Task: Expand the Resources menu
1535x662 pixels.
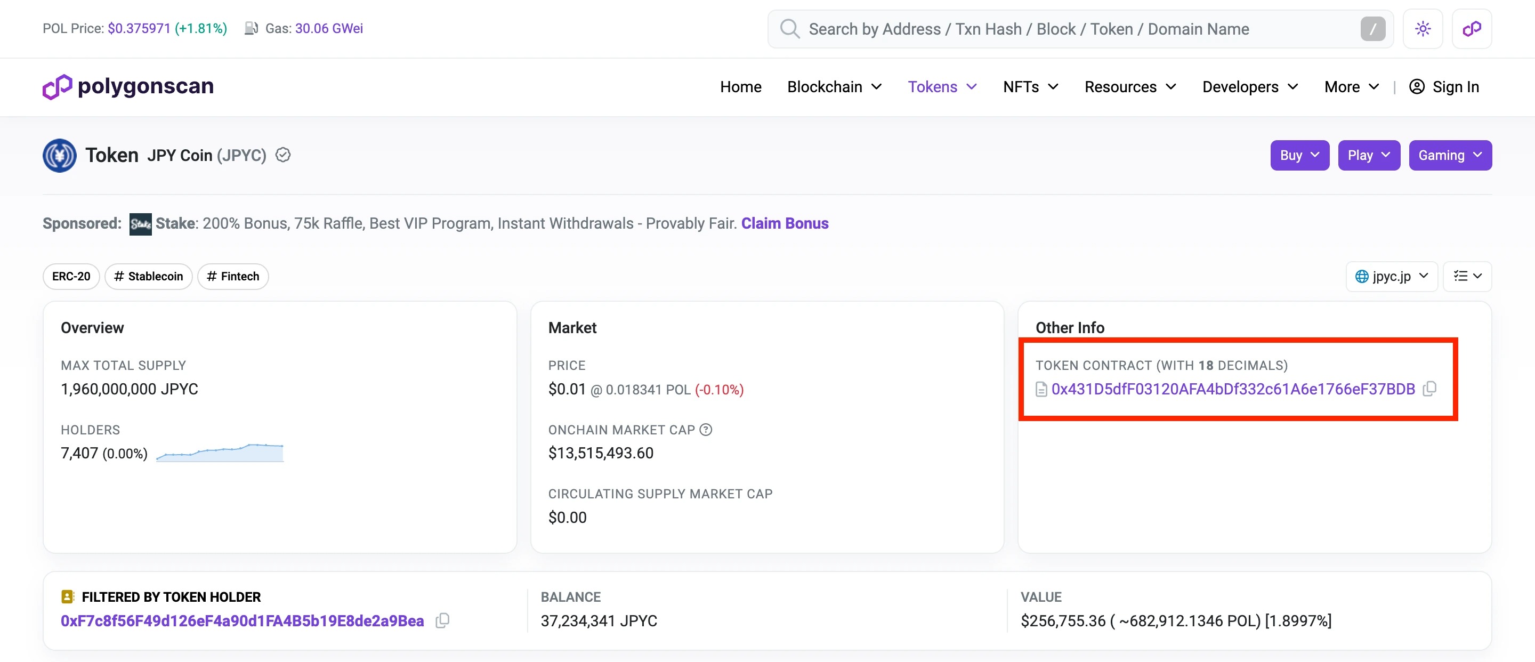Action: tap(1130, 87)
